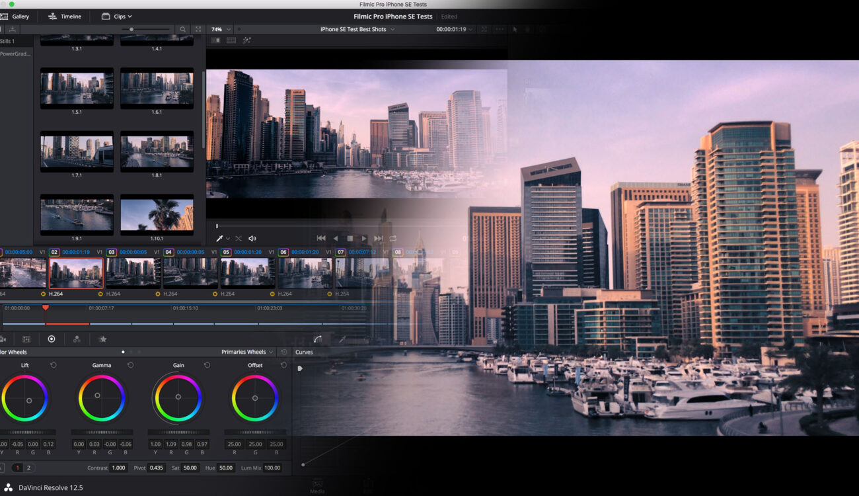Click the red playhead marker on mini timeline
859x496 pixels.
coord(45,308)
